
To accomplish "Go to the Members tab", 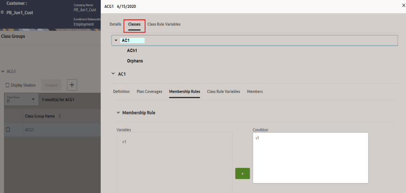I will click(255, 91).
